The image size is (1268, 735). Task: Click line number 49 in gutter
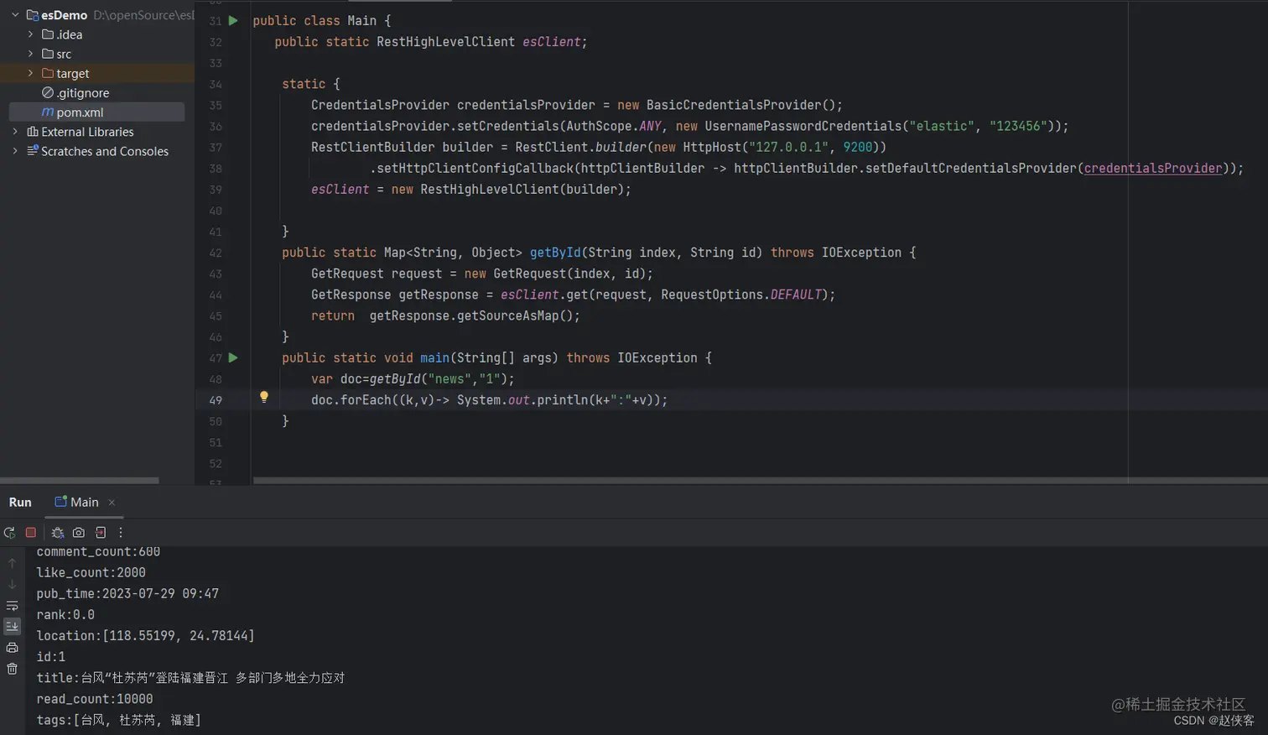tap(216, 400)
